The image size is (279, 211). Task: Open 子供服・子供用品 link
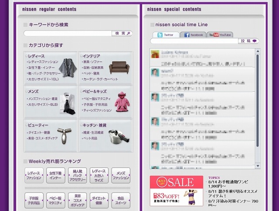[95, 104]
